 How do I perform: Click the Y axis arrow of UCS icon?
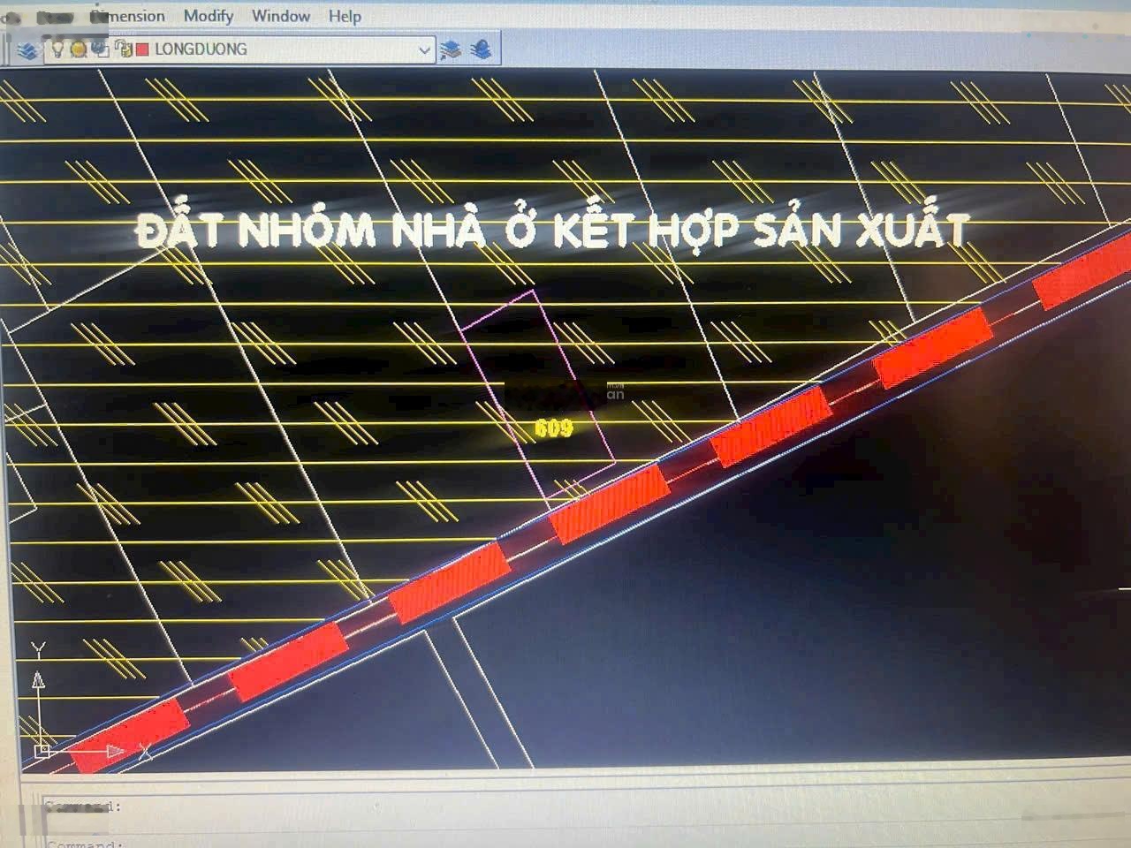(38, 680)
